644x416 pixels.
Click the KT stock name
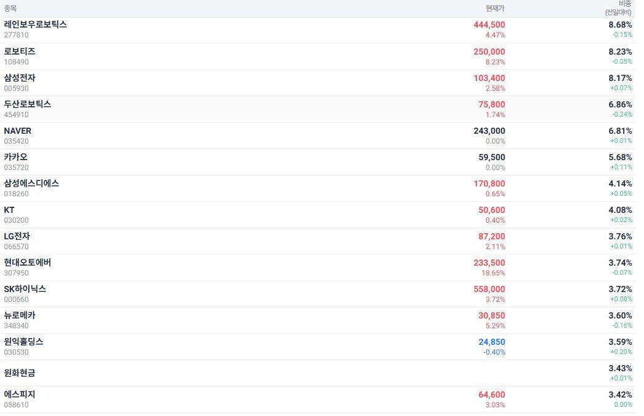click(9, 210)
